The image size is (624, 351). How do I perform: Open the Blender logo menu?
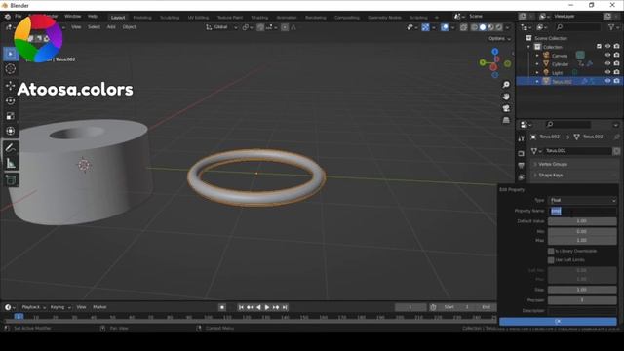[x=7, y=17]
